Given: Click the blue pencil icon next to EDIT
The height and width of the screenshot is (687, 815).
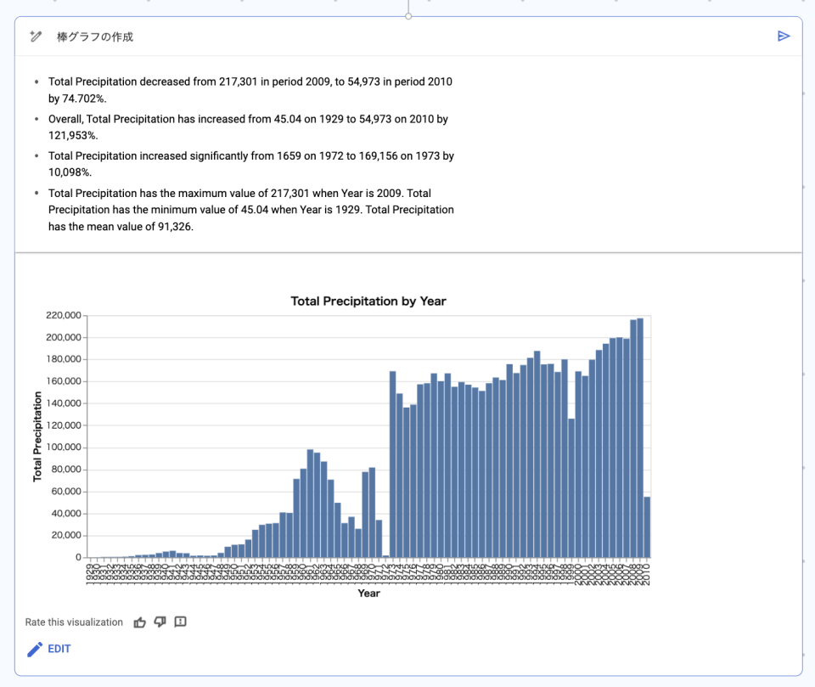Looking at the screenshot, I should (33, 649).
